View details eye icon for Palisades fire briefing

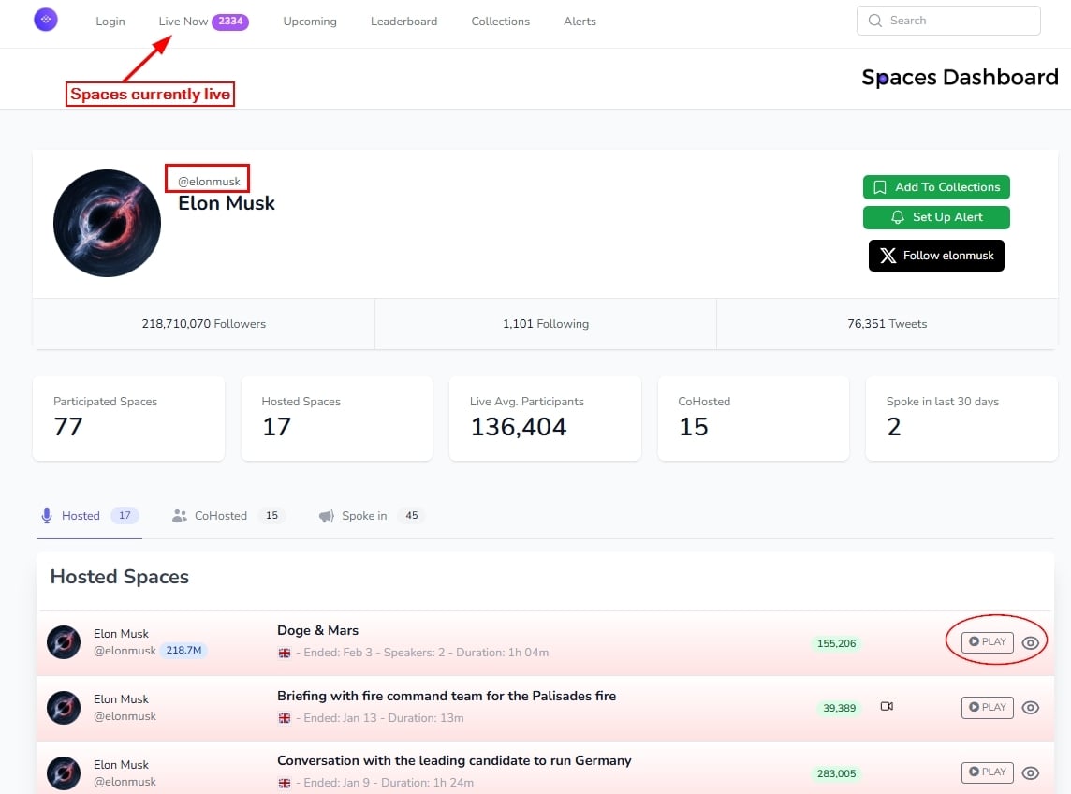click(x=1031, y=708)
